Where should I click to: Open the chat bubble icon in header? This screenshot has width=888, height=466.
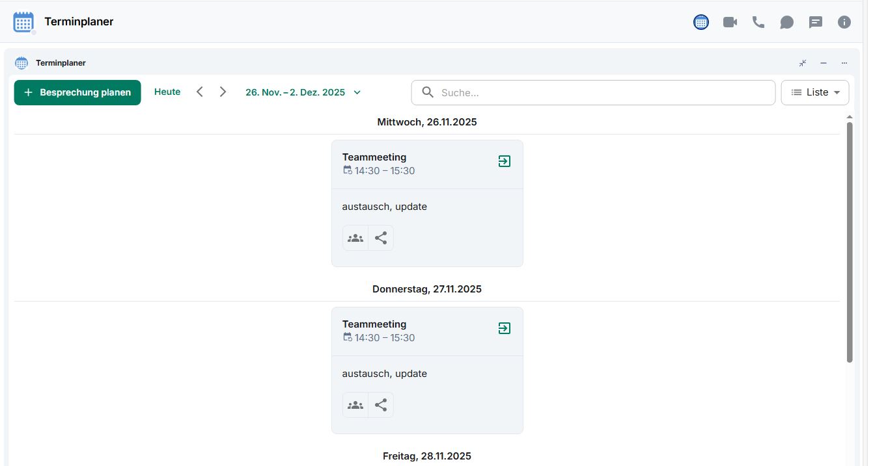coord(787,22)
